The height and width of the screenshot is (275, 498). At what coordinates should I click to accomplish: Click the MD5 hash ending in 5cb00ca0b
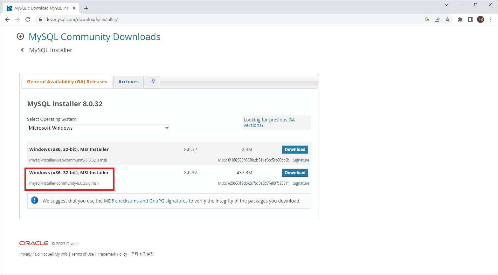259,160
